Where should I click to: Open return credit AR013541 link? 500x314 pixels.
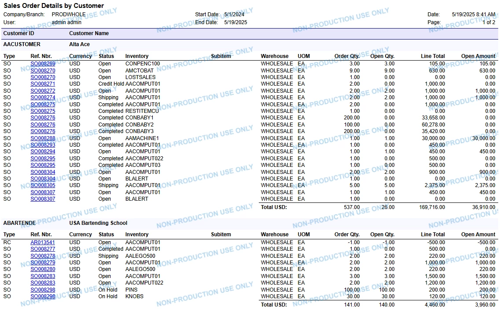(x=43, y=242)
